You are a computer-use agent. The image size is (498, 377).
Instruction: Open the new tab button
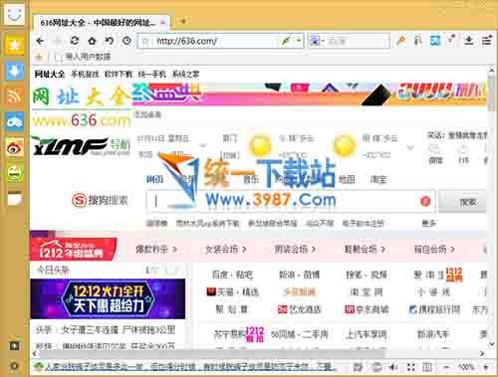182,21
